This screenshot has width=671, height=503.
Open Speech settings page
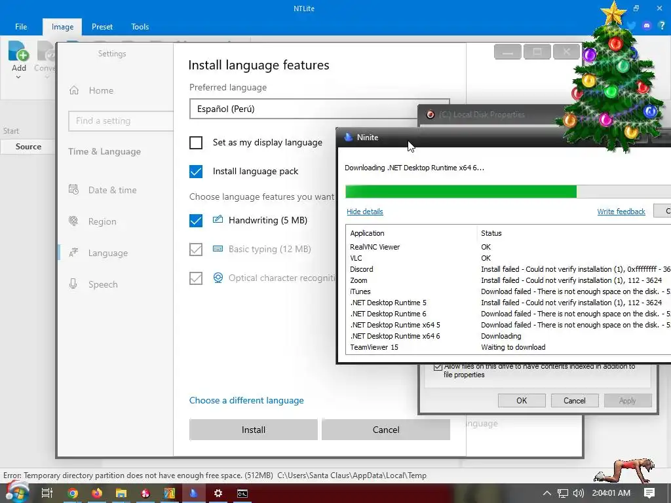pos(103,284)
